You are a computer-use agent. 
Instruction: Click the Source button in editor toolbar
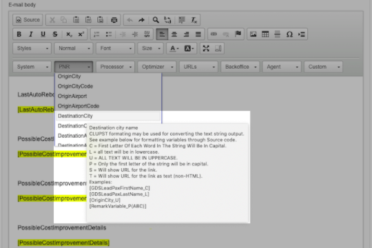28,20
